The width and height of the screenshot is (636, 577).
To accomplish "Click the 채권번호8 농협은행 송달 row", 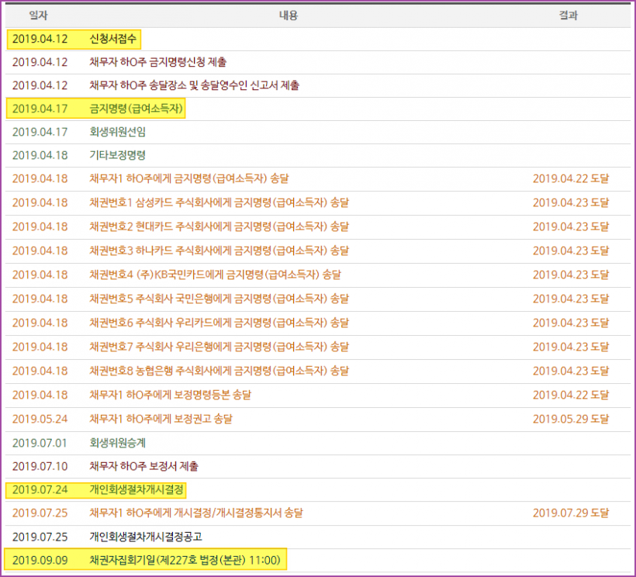I will click(x=317, y=371).
